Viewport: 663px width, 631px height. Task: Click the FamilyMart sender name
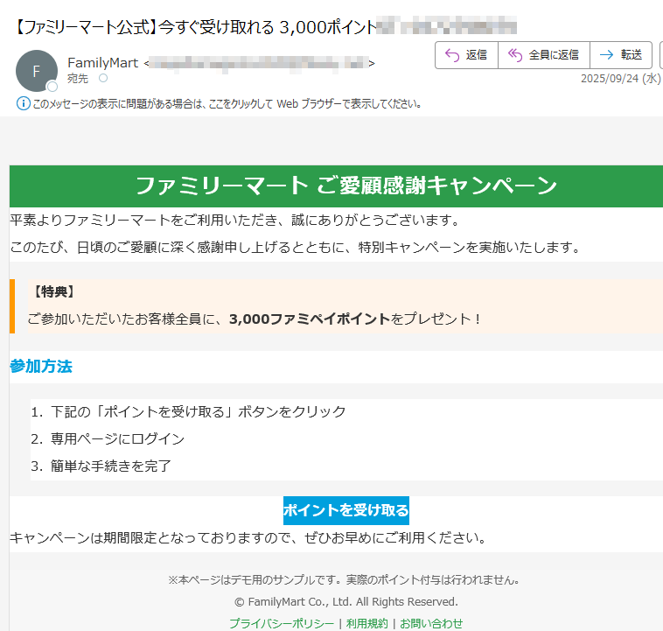[x=102, y=63]
